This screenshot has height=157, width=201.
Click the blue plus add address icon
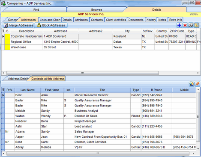click(x=179, y=25)
